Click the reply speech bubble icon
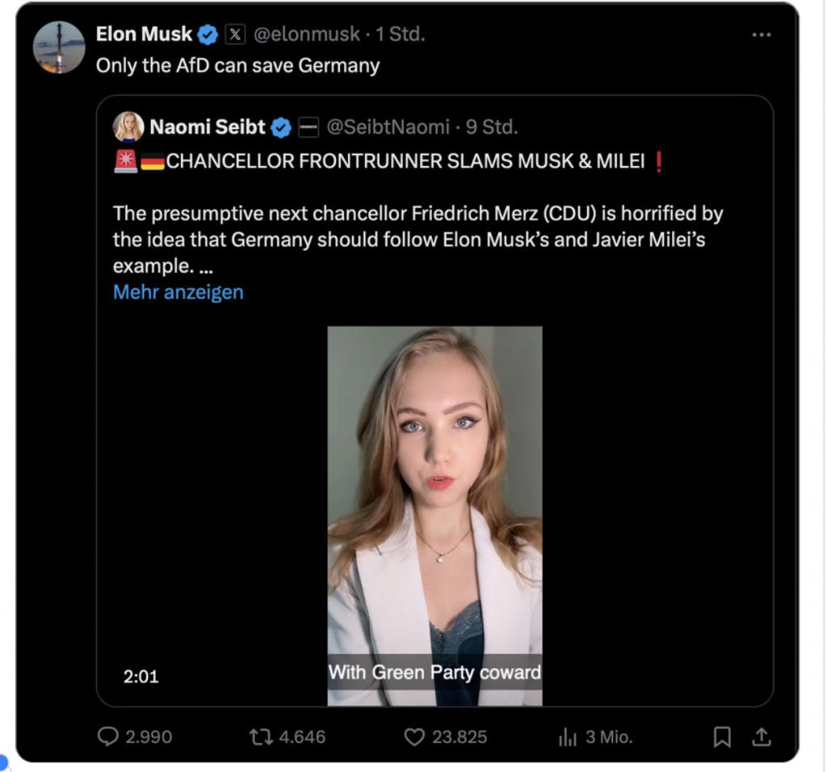Image resolution: width=827 pixels, height=772 pixels. click(108, 737)
